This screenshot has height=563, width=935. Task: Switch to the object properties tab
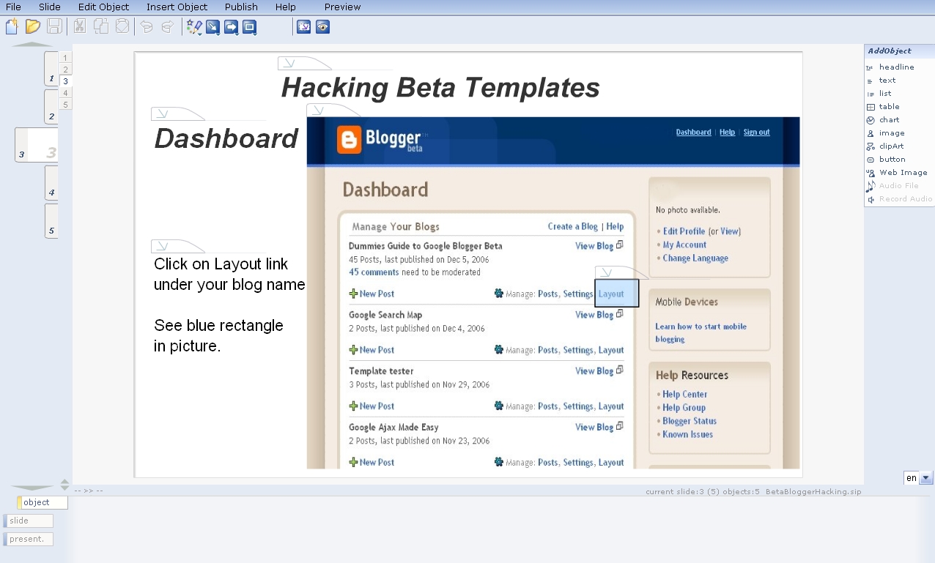tap(42, 502)
